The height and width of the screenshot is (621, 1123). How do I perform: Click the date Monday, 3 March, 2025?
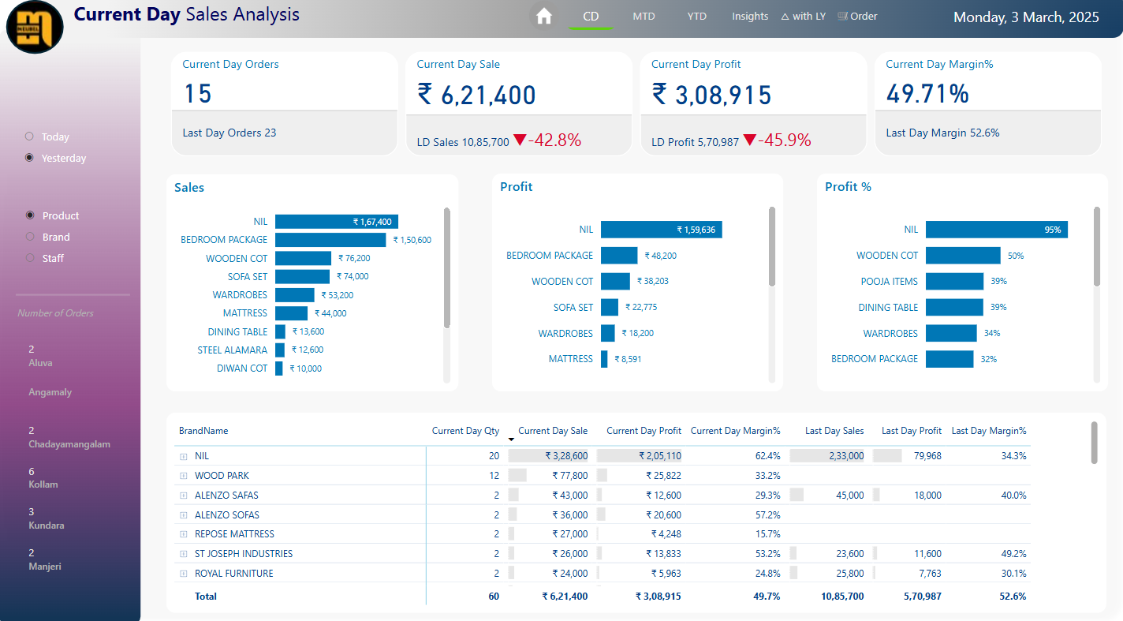coord(1026,17)
